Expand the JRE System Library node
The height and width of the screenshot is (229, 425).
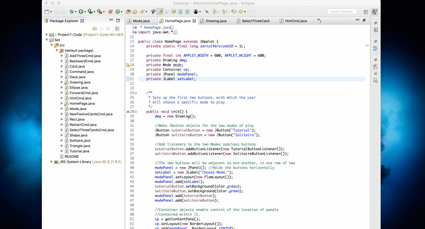point(52,162)
